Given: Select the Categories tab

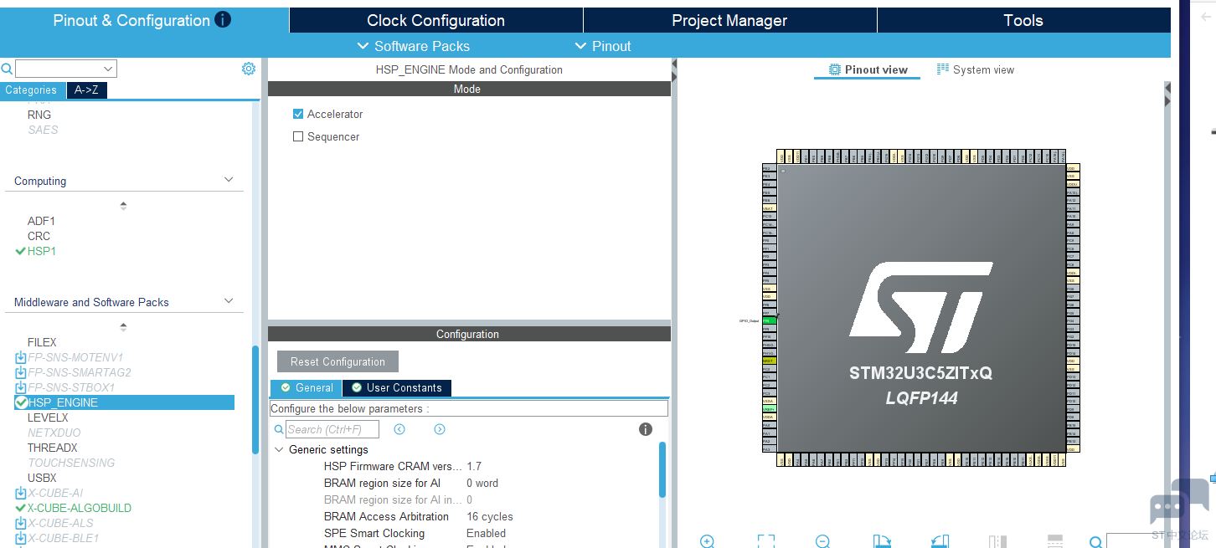Looking at the screenshot, I should [31, 90].
